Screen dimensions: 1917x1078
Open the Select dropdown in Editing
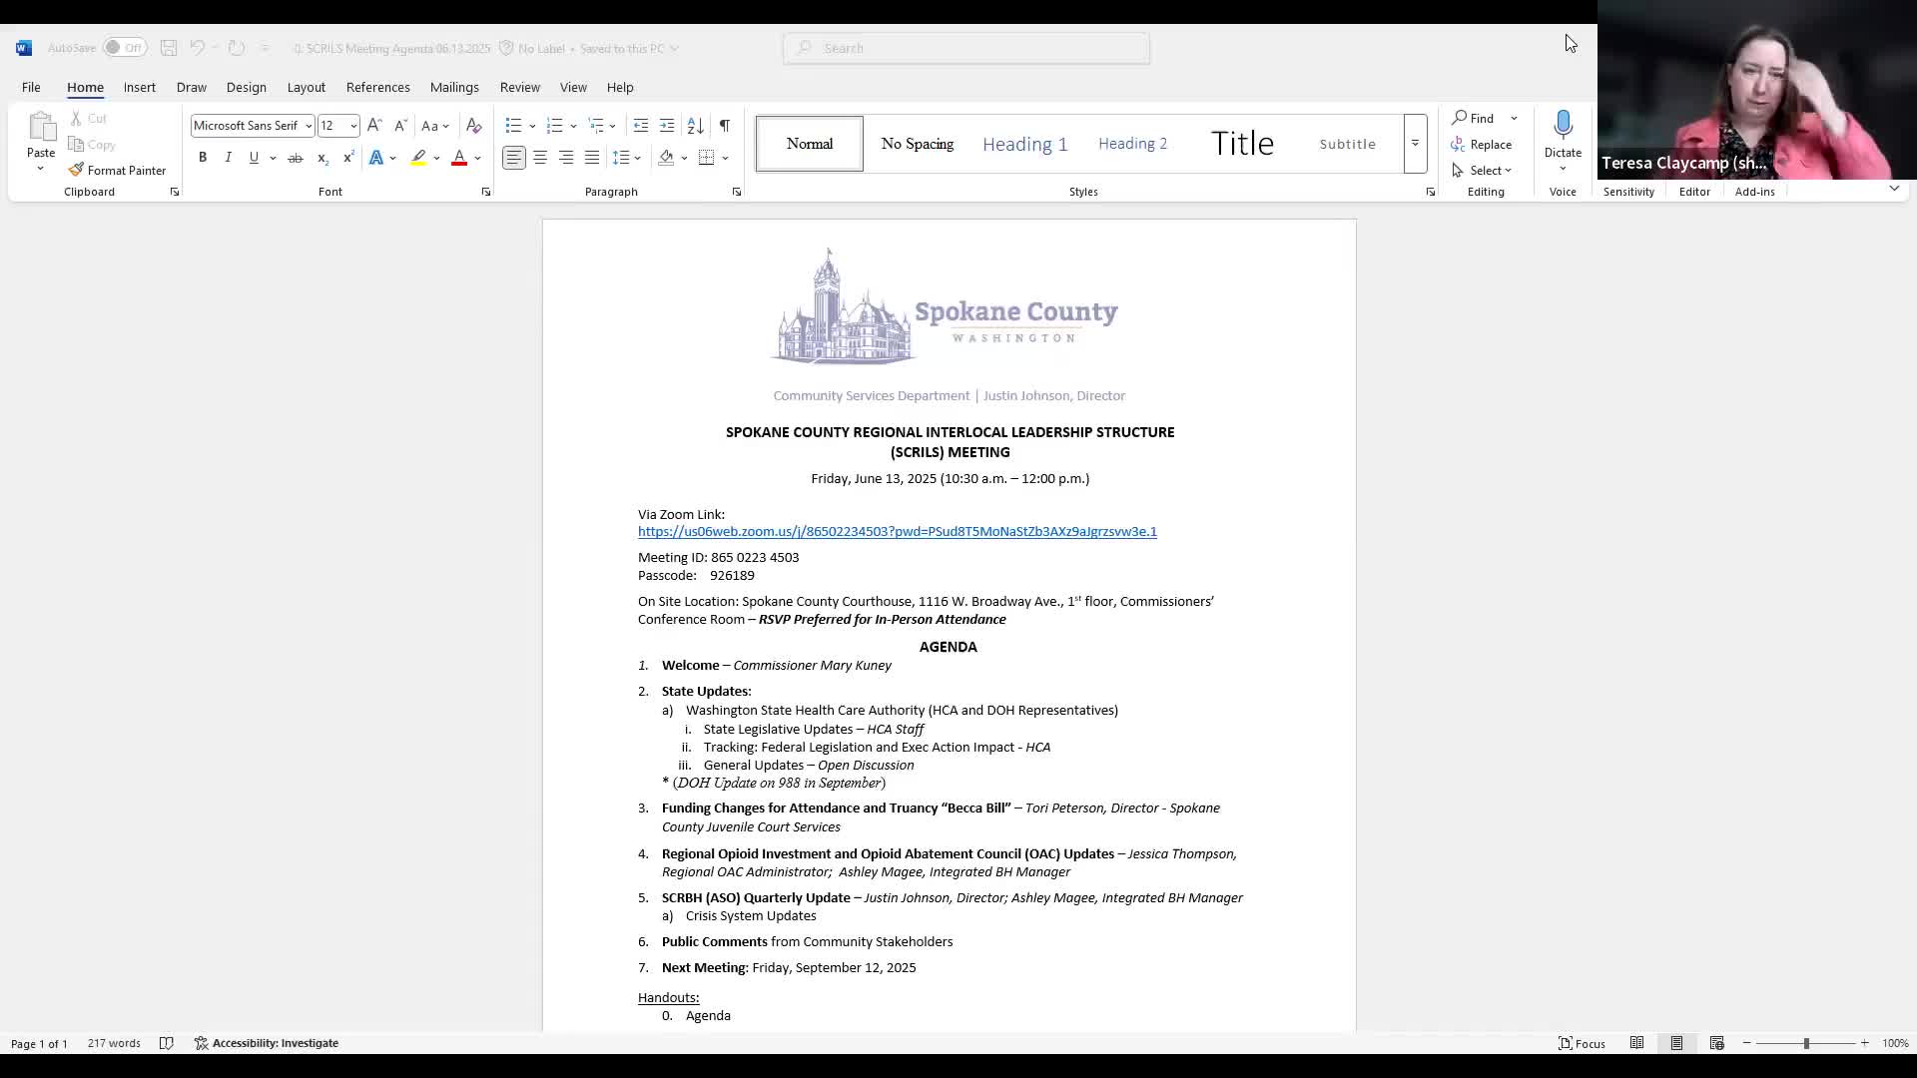1485,171
